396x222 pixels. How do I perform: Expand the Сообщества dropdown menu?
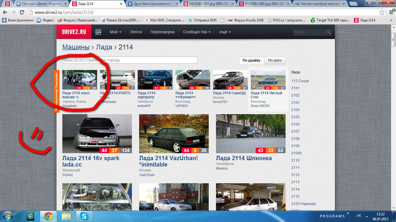pos(197,32)
